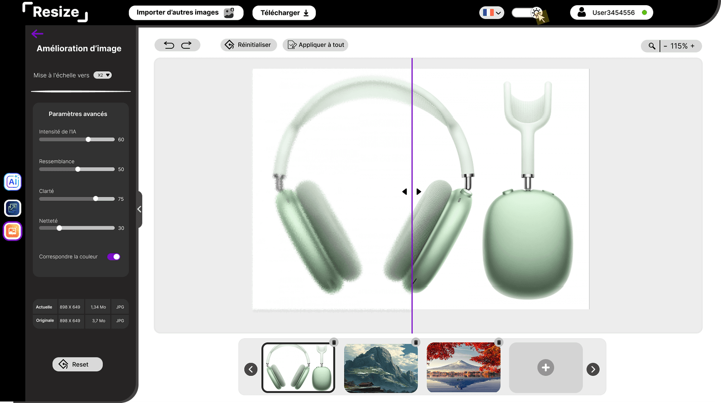721x403 pixels.
Task: Click Appliquer à tout button
Action: point(315,45)
